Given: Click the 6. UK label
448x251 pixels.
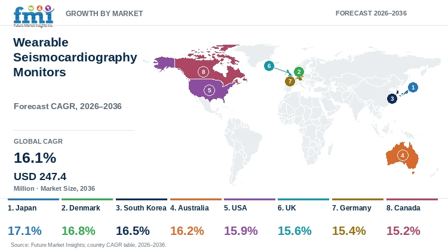Looking at the screenshot, I should point(287,208).
